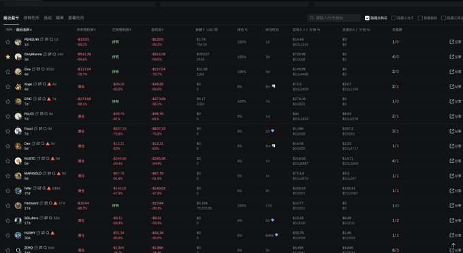Star the Xoge token row
Viewport: 463px width, 253px height.
pos(8,87)
